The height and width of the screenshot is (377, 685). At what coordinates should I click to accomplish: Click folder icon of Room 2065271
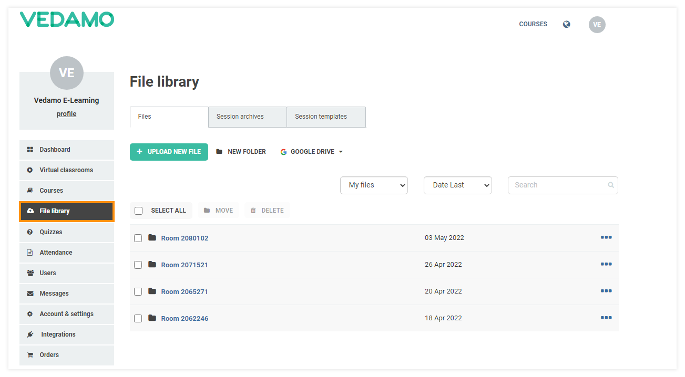152,291
